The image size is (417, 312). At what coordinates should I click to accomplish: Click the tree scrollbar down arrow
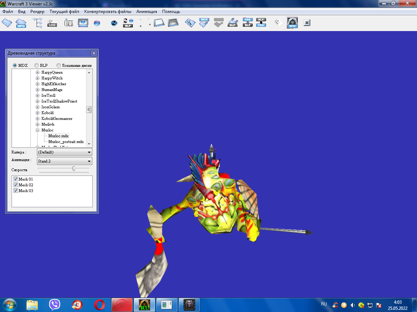[89, 144]
